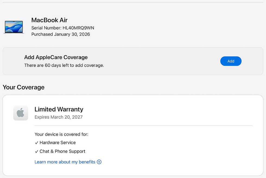Click the Chat & Phone Support label

(x=62, y=151)
